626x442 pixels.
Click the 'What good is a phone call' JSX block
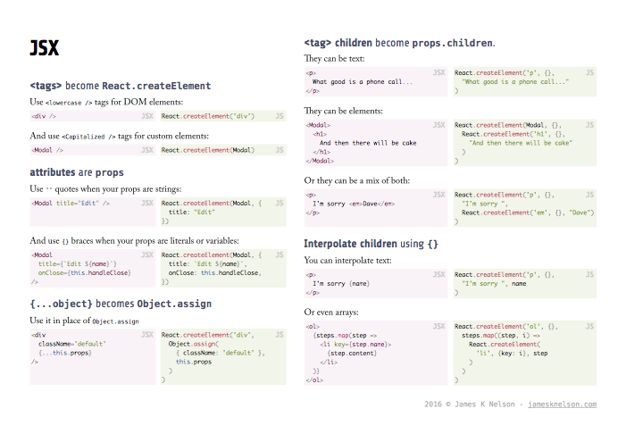[x=376, y=82]
